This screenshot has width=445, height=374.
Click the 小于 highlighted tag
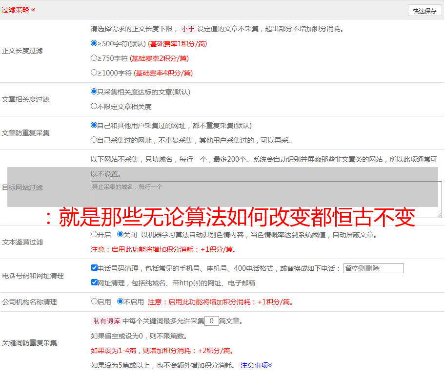[x=188, y=29]
